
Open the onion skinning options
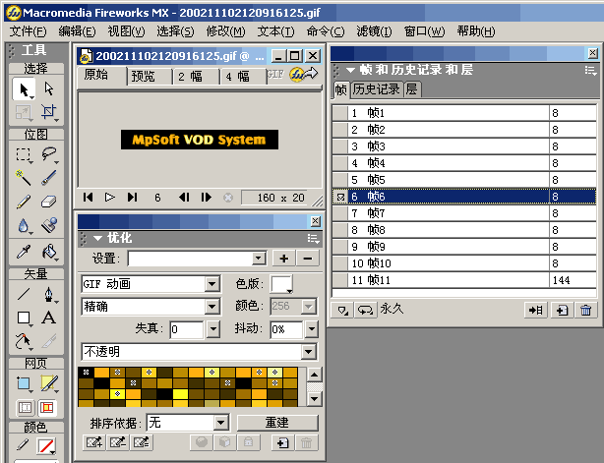point(342,310)
